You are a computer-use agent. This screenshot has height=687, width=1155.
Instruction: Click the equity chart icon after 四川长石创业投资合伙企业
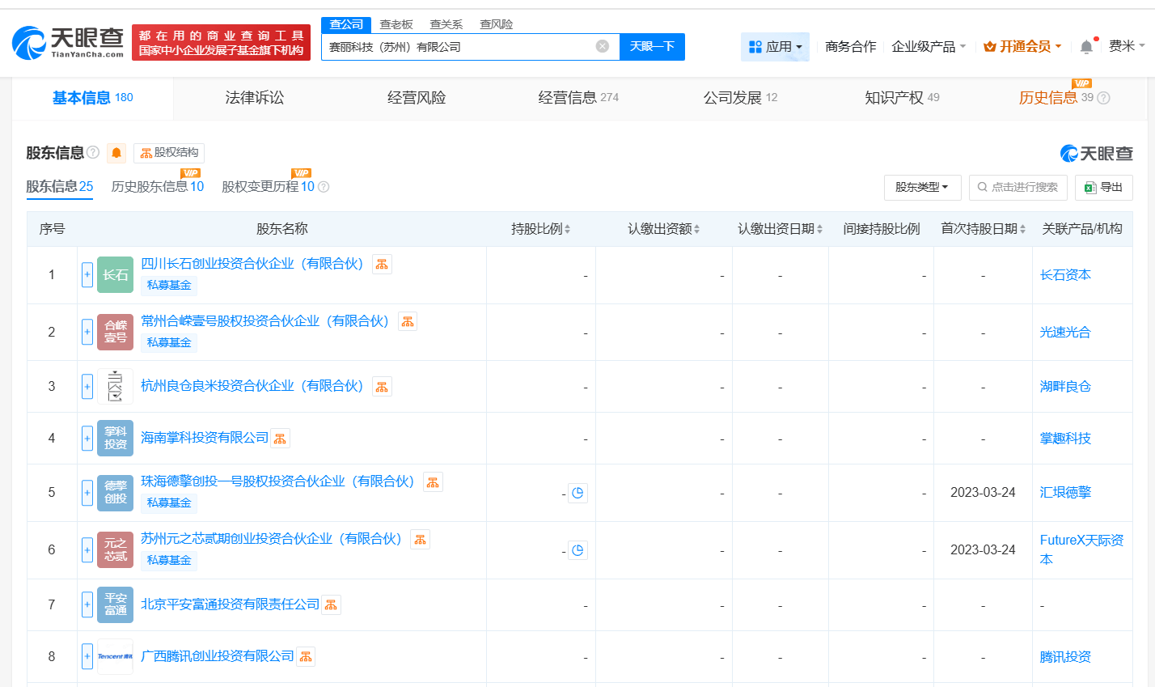click(x=381, y=263)
